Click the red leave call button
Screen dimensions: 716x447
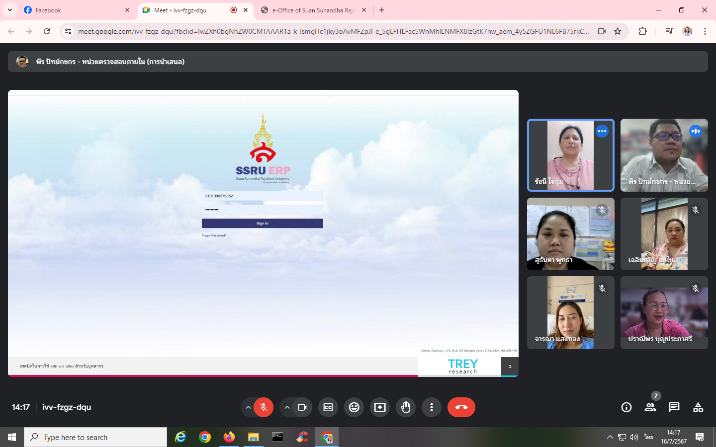coord(461,407)
